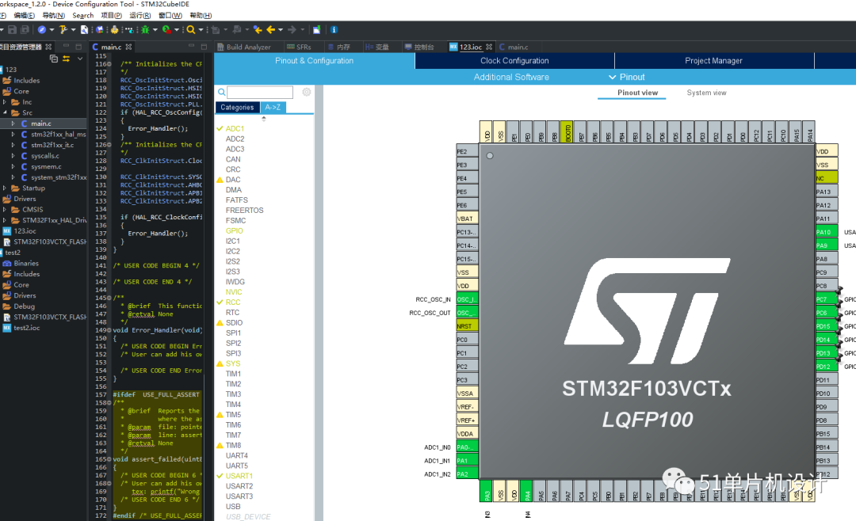Click the wrench build tool icon
The height and width of the screenshot is (521, 856).
63,29
